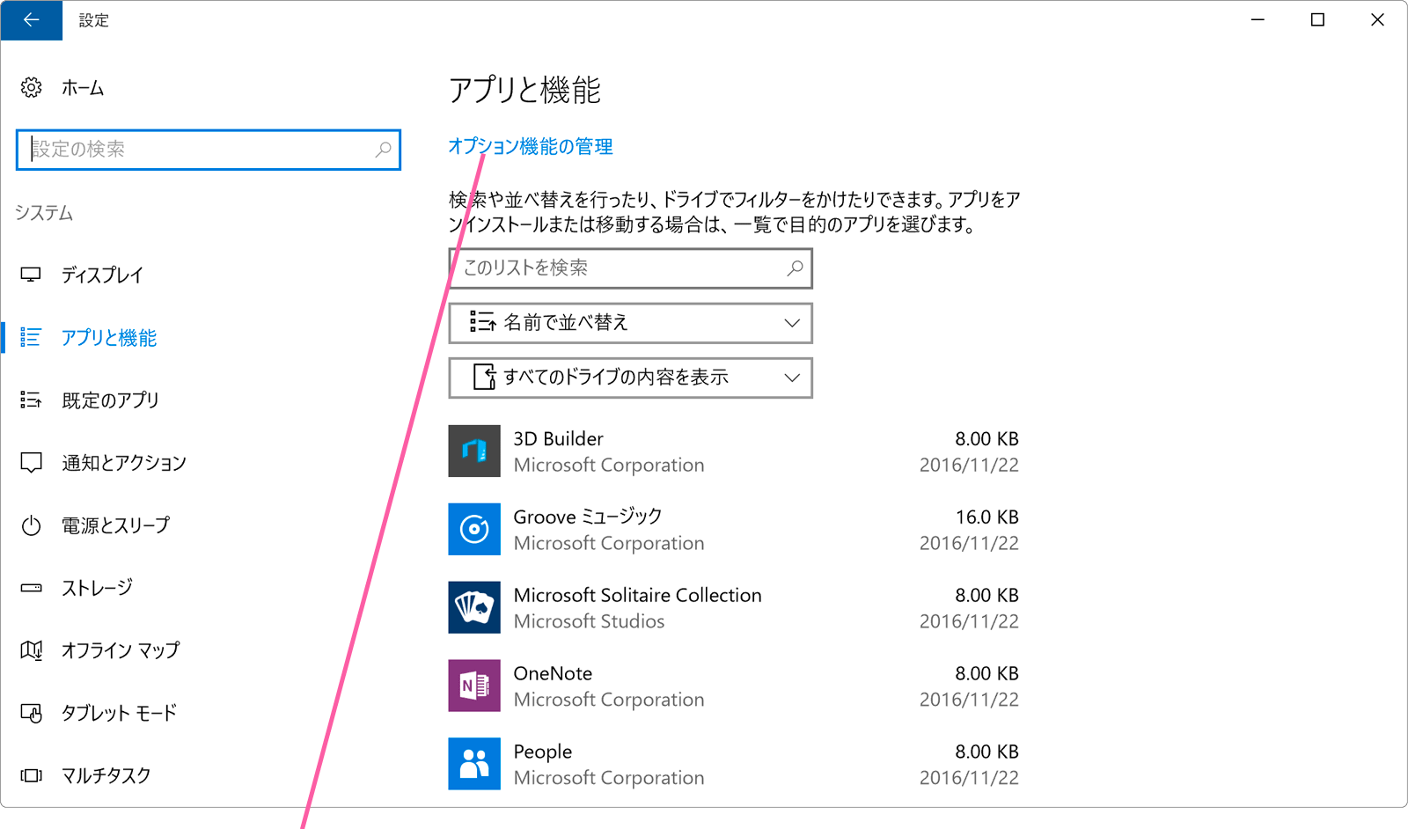
Task: Click the Microsoft Solitaire Collection icon
Action: (474, 607)
